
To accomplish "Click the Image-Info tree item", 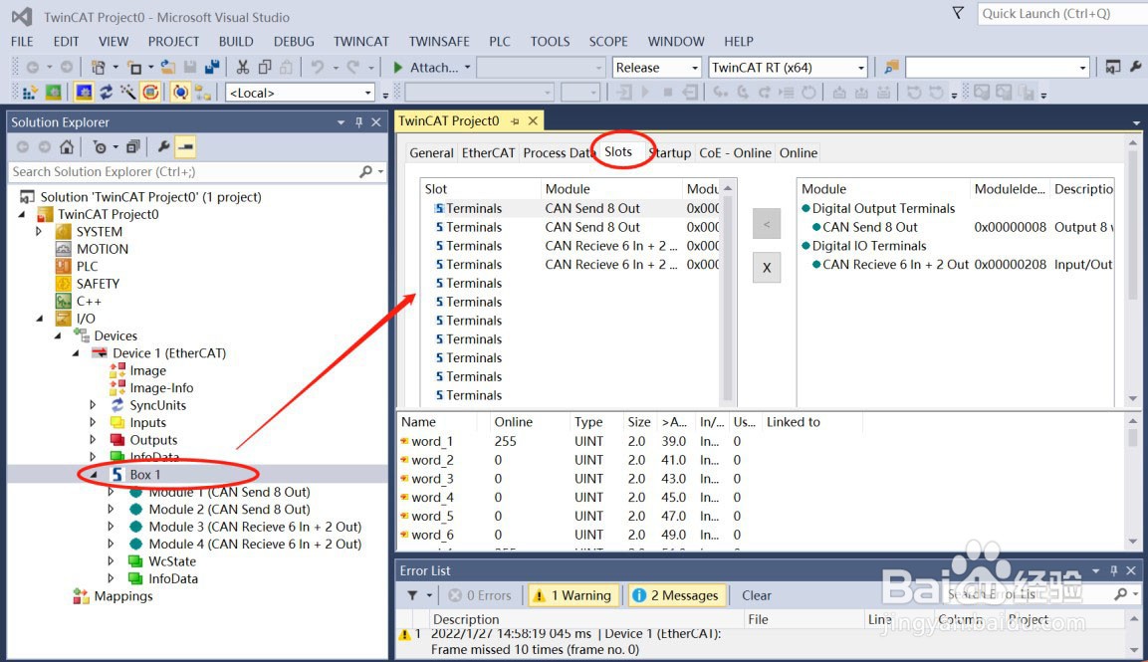I will (161, 388).
